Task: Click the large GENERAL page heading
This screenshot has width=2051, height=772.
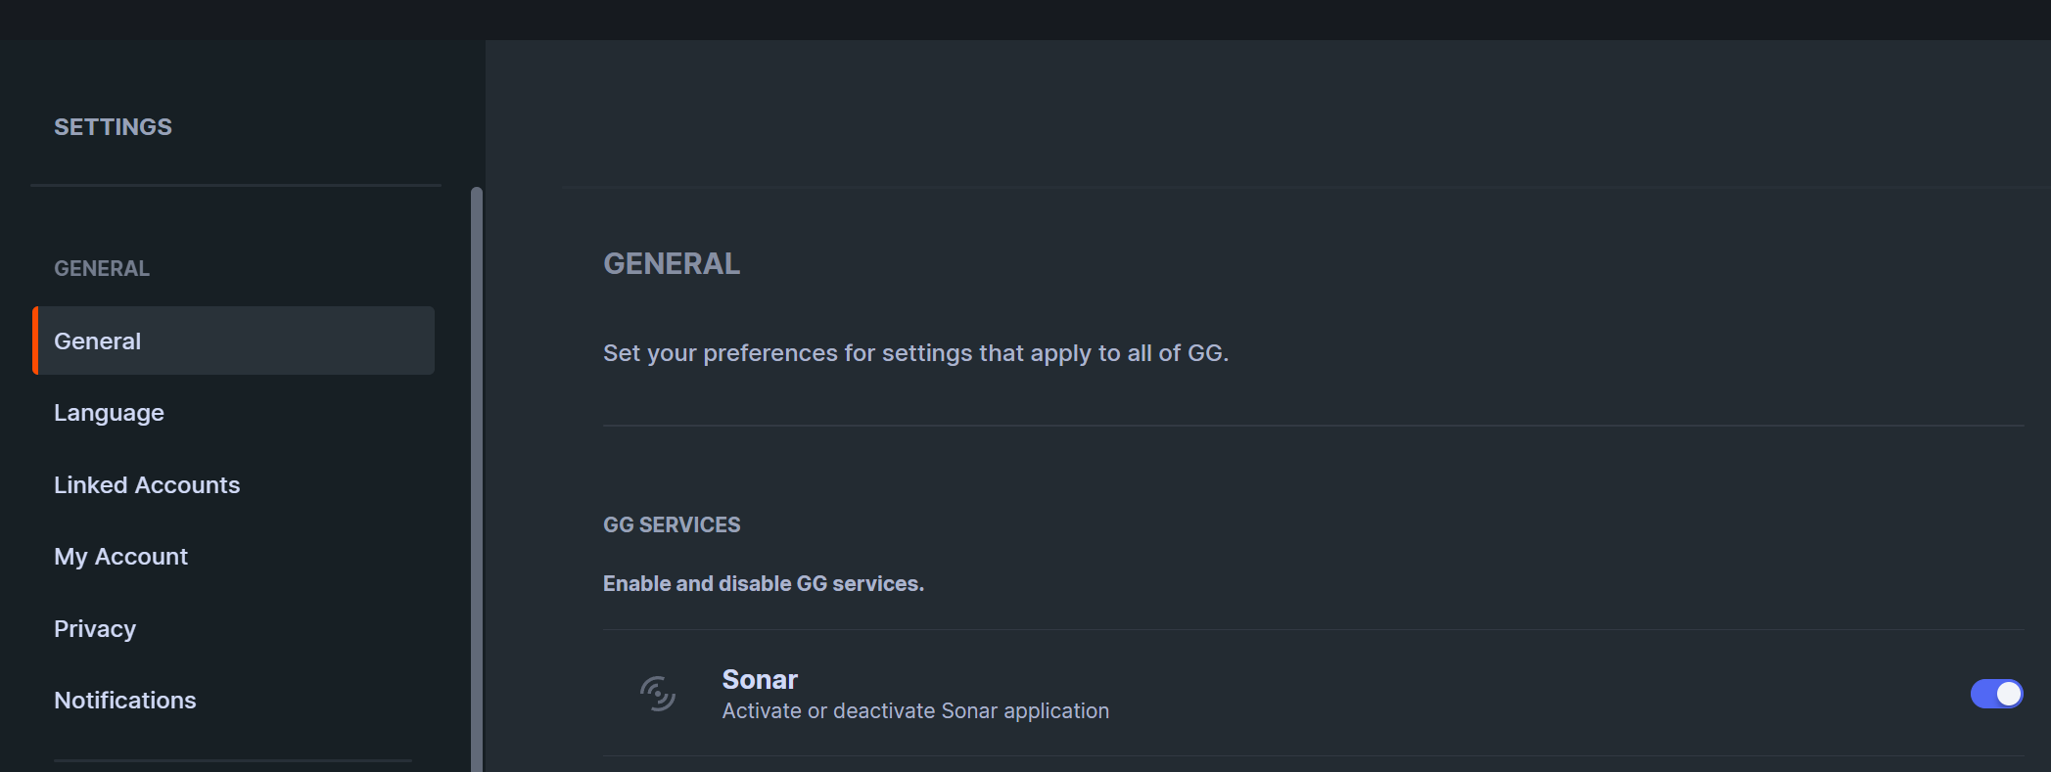Action: tap(672, 264)
